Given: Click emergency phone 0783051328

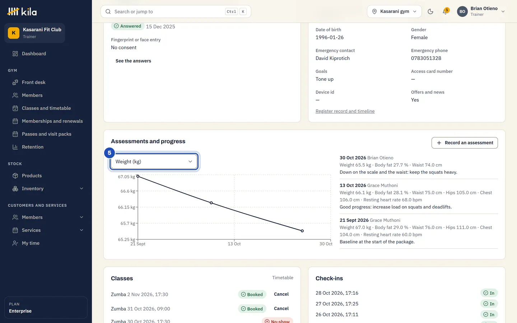Looking at the screenshot, I should (426, 58).
